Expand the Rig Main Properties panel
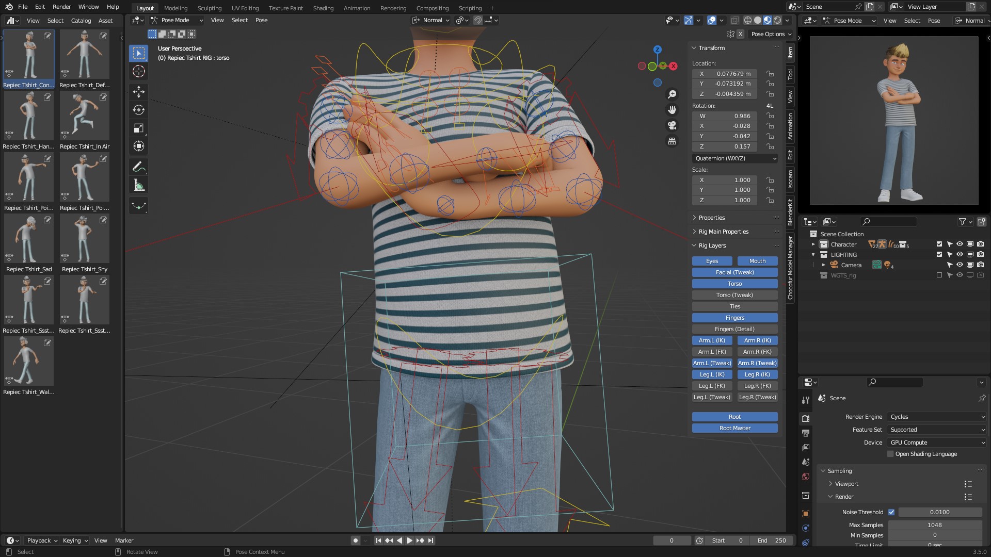The width and height of the screenshot is (991, 557). (x=723, y=232)
